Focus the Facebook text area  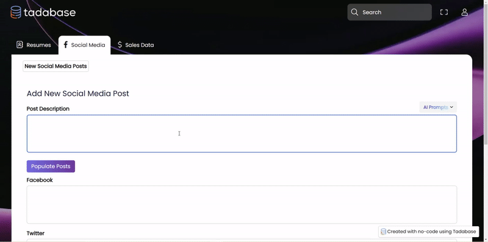pos(242,204)
